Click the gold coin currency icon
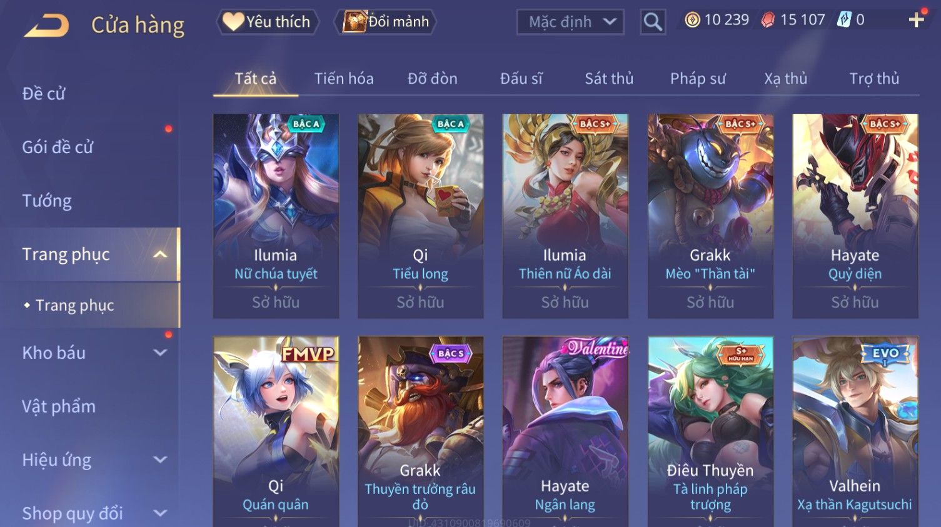 pyautogui.click(x=692, y=20)
